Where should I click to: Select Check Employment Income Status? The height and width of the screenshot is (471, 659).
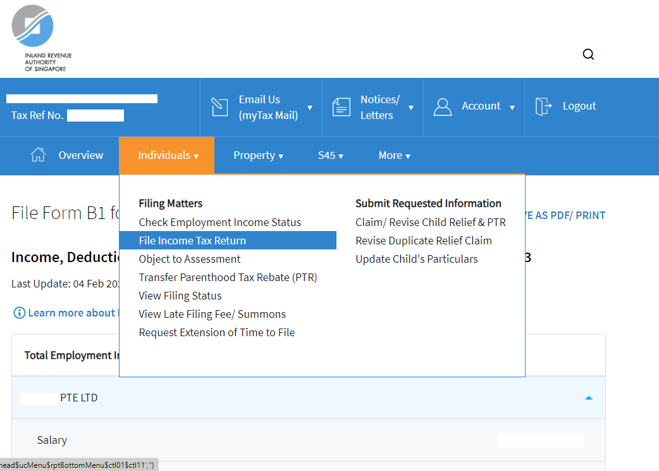pos(220,222)
